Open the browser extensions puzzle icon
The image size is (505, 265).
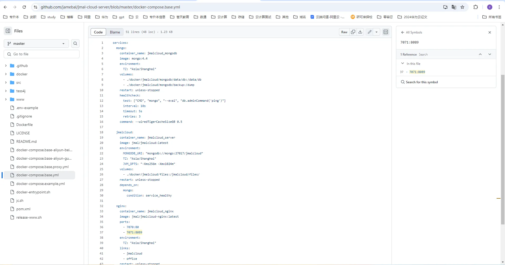pyautogui.click(x=476, y=7)
